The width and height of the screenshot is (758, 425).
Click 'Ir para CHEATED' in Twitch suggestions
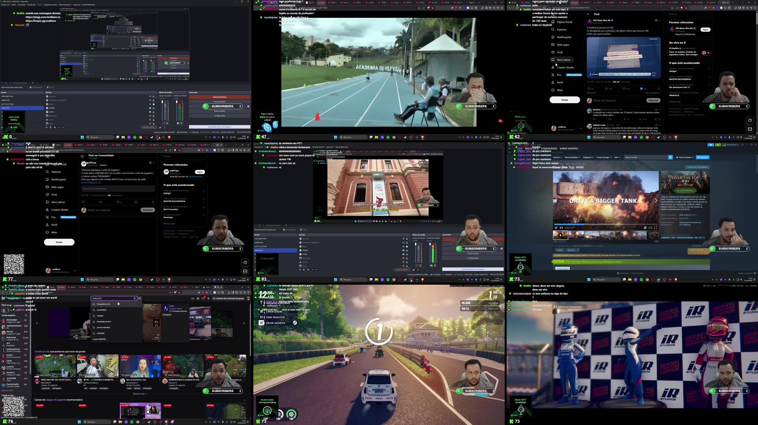tap(99, 339)
